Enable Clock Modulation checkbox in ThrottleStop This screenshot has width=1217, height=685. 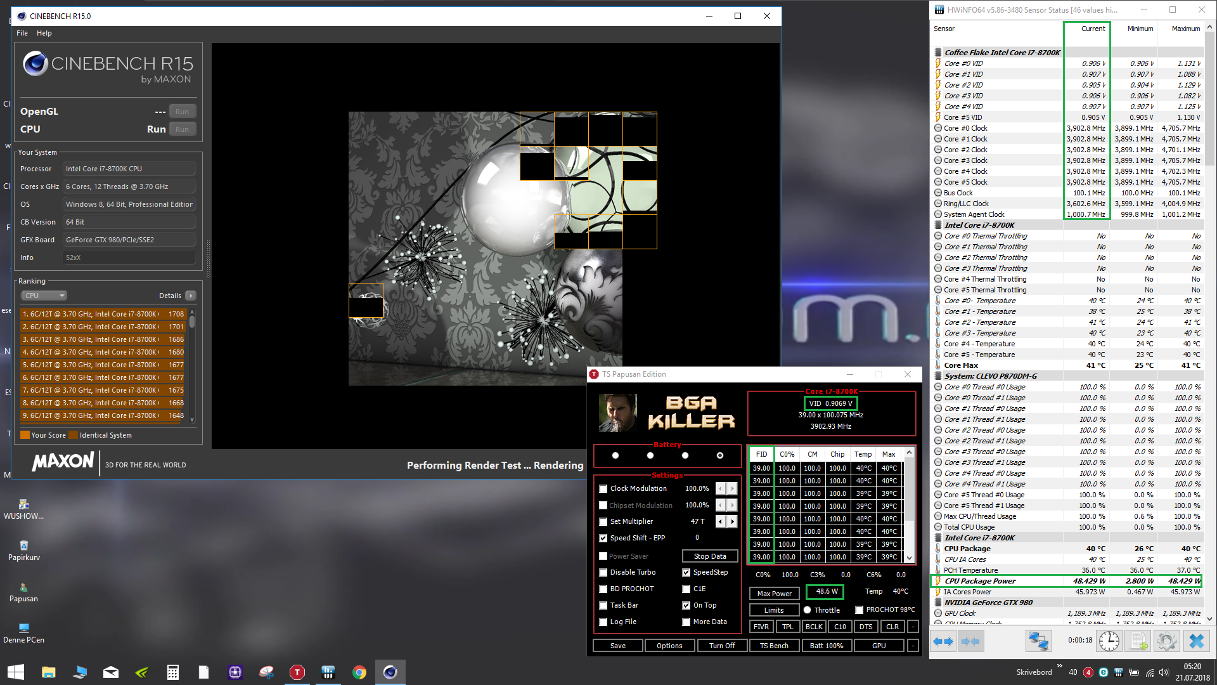click(603, 488)
